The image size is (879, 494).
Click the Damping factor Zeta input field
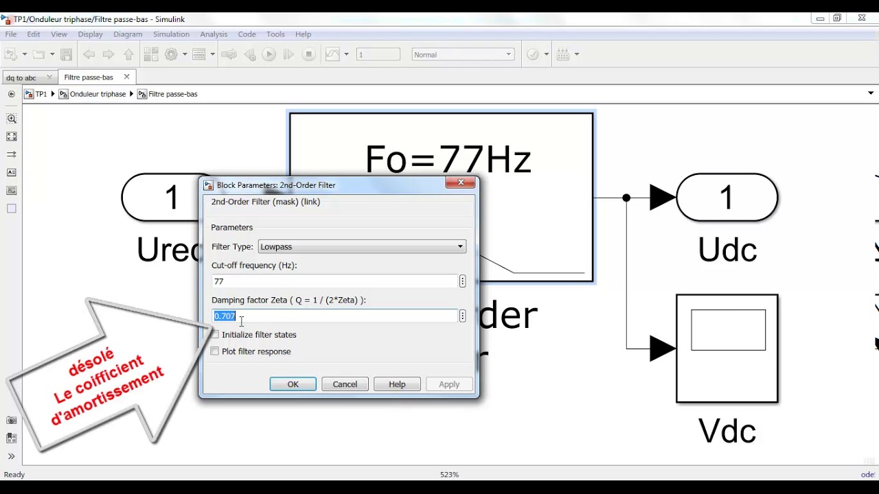[x=334, y=316]
